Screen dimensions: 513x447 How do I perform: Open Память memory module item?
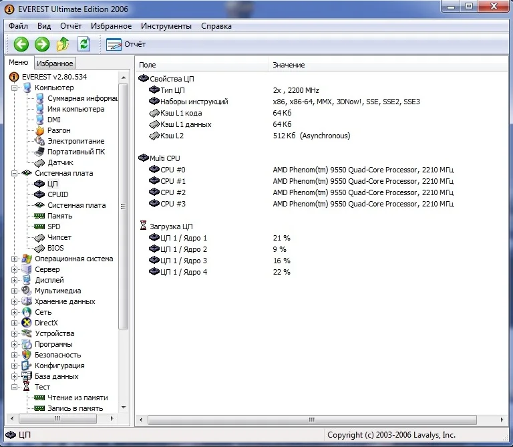[53, 216]
